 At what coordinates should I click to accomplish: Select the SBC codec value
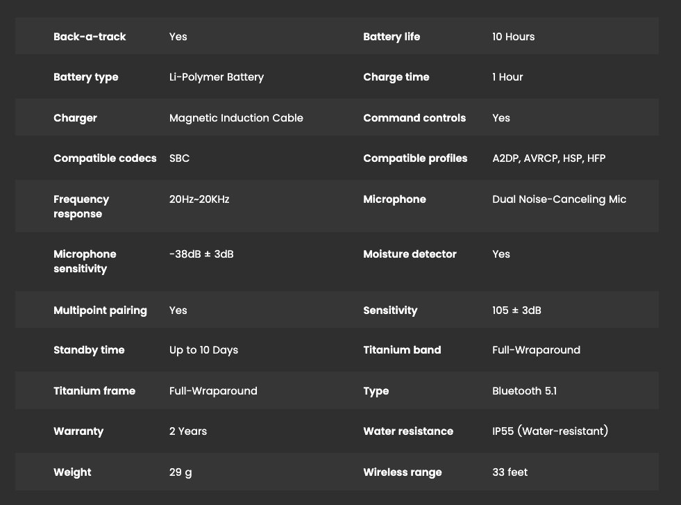click(x=179, y=158)
